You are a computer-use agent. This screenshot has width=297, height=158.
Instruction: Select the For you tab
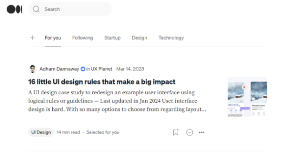point(53,38)
